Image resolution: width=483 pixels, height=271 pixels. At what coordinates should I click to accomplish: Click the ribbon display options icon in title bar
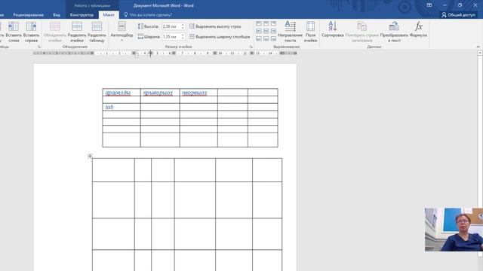click(429, 5)
